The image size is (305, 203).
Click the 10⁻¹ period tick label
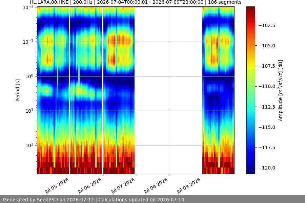28,42
